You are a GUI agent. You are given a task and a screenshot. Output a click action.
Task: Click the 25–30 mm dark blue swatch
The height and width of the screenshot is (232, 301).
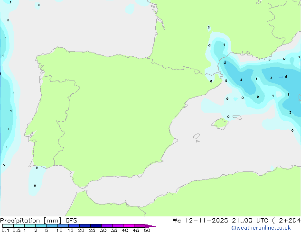[96, 226]
